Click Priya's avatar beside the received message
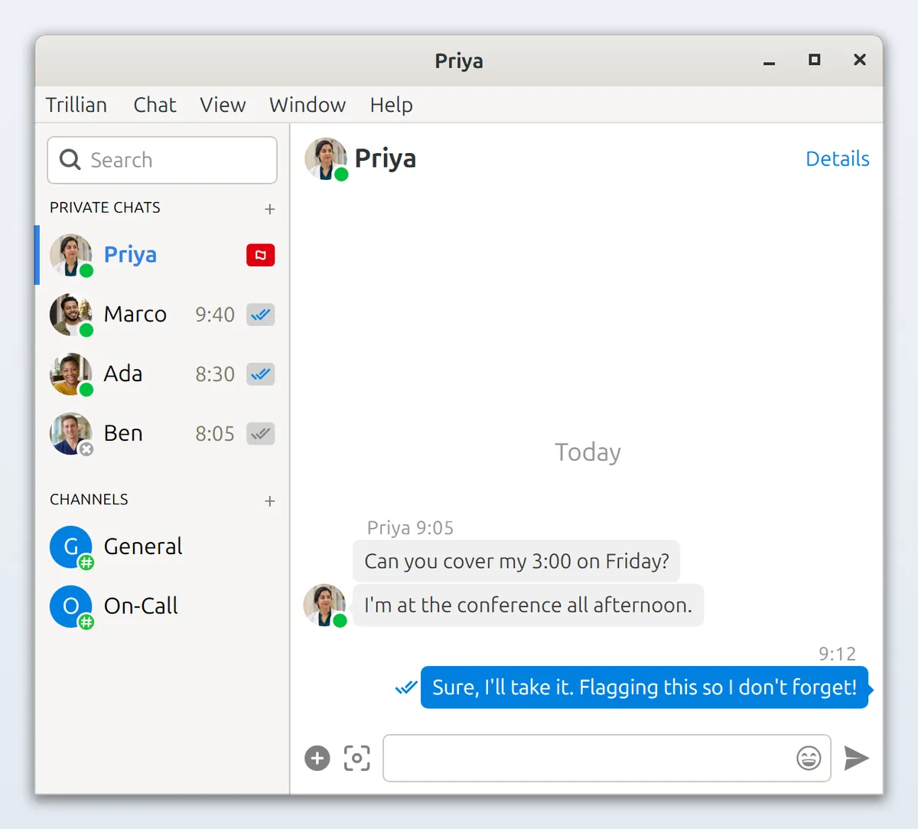918x829 pixels. click(324, 605)
